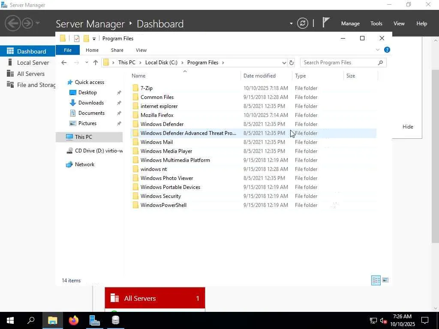Select the 7-Zip folder icon
The height and width of the screenshot is (329, 439).
click(135, 88)
